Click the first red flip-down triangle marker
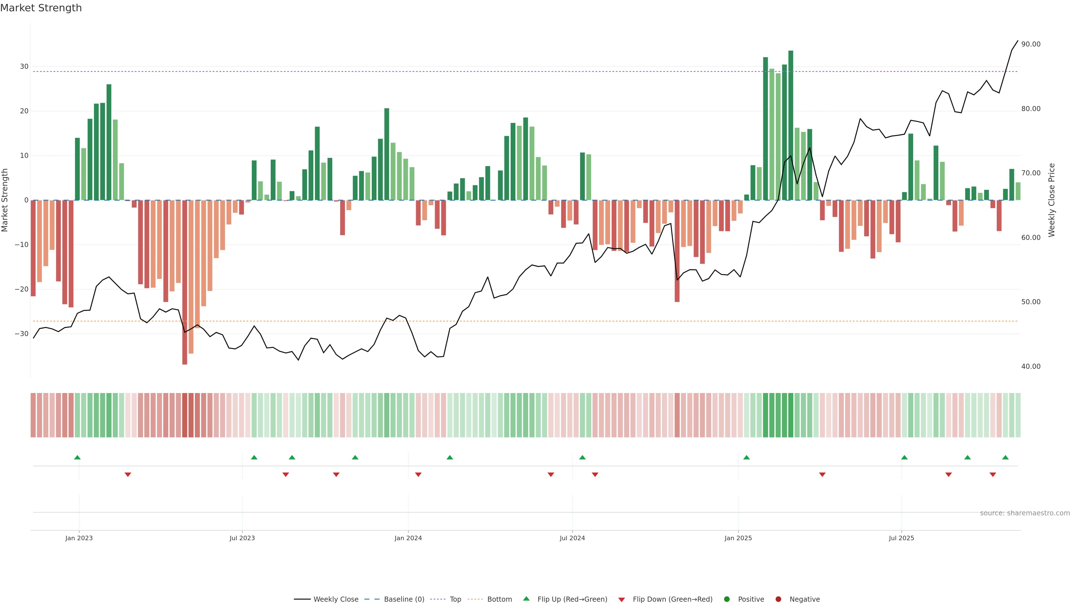 click(x=128, y=475)
